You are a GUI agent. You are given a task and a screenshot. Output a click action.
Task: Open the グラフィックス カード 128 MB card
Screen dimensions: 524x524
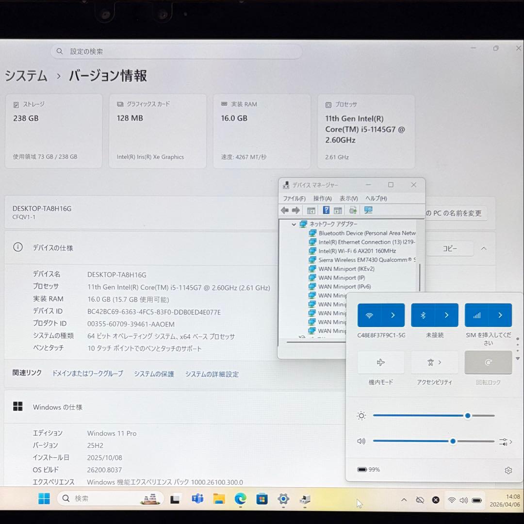pyautogui.click(x=157, y=131)
